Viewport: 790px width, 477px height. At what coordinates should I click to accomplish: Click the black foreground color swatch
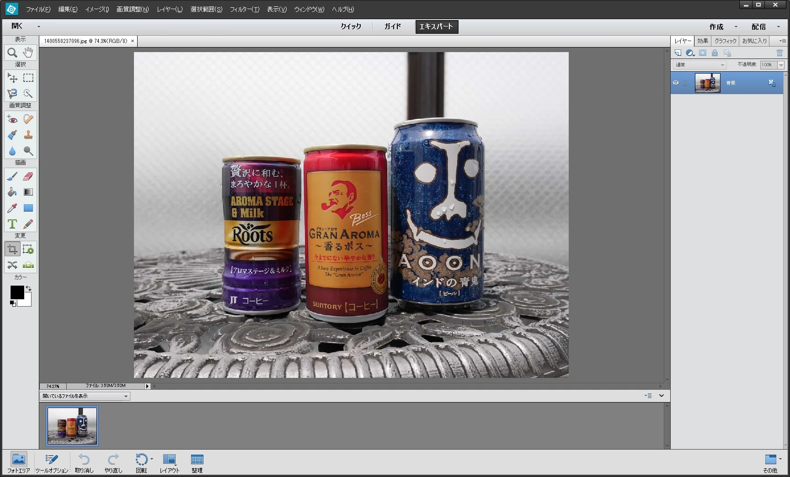tap(16, 292)
